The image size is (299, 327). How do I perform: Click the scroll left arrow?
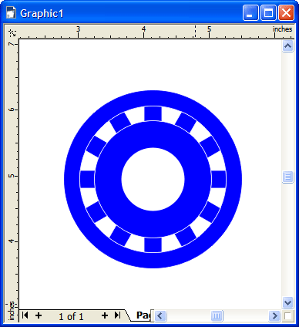[160, 315]
